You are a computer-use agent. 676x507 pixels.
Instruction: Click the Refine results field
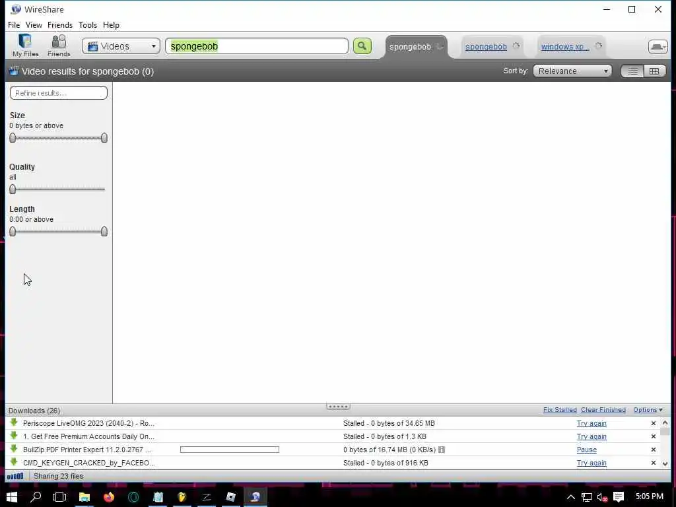59,93
